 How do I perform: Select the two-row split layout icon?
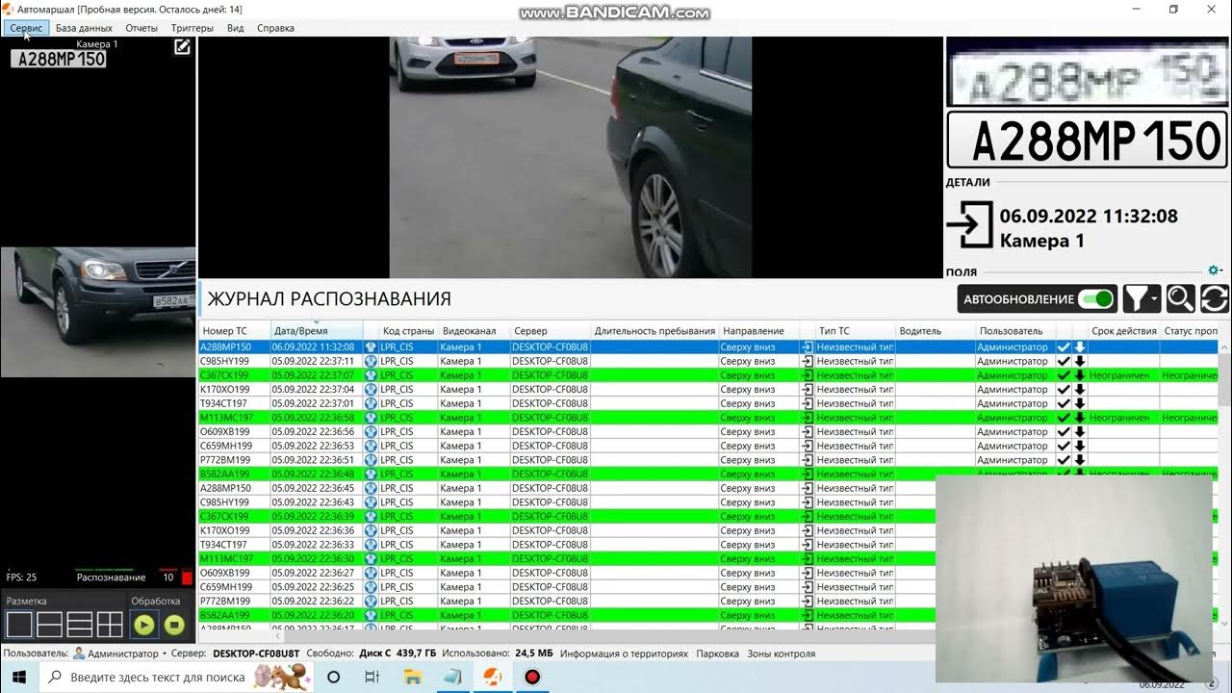49,625
